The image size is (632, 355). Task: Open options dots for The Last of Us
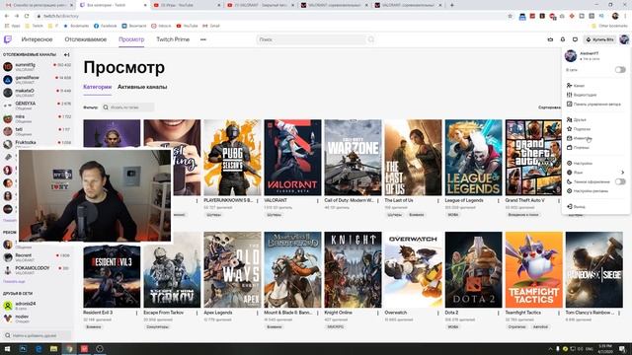pyautogui.click(x=438, y=200)
